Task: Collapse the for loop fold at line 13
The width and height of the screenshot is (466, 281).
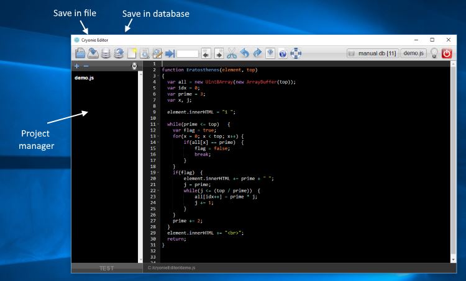Action: coord(158,136)
